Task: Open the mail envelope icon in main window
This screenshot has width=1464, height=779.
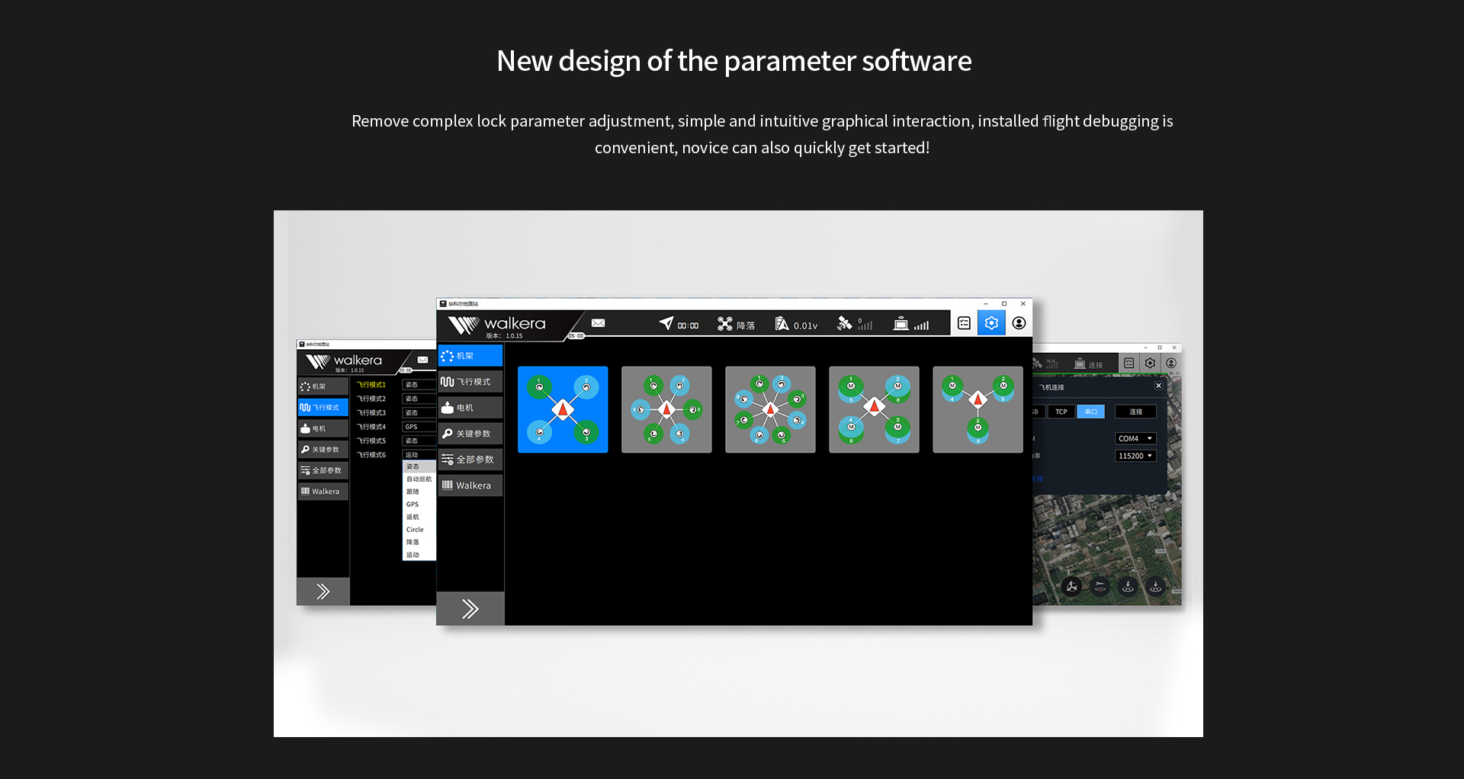Action: coord(599,323)
